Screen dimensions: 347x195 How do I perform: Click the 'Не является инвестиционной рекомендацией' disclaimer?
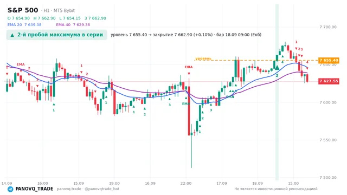pos(276,189)
